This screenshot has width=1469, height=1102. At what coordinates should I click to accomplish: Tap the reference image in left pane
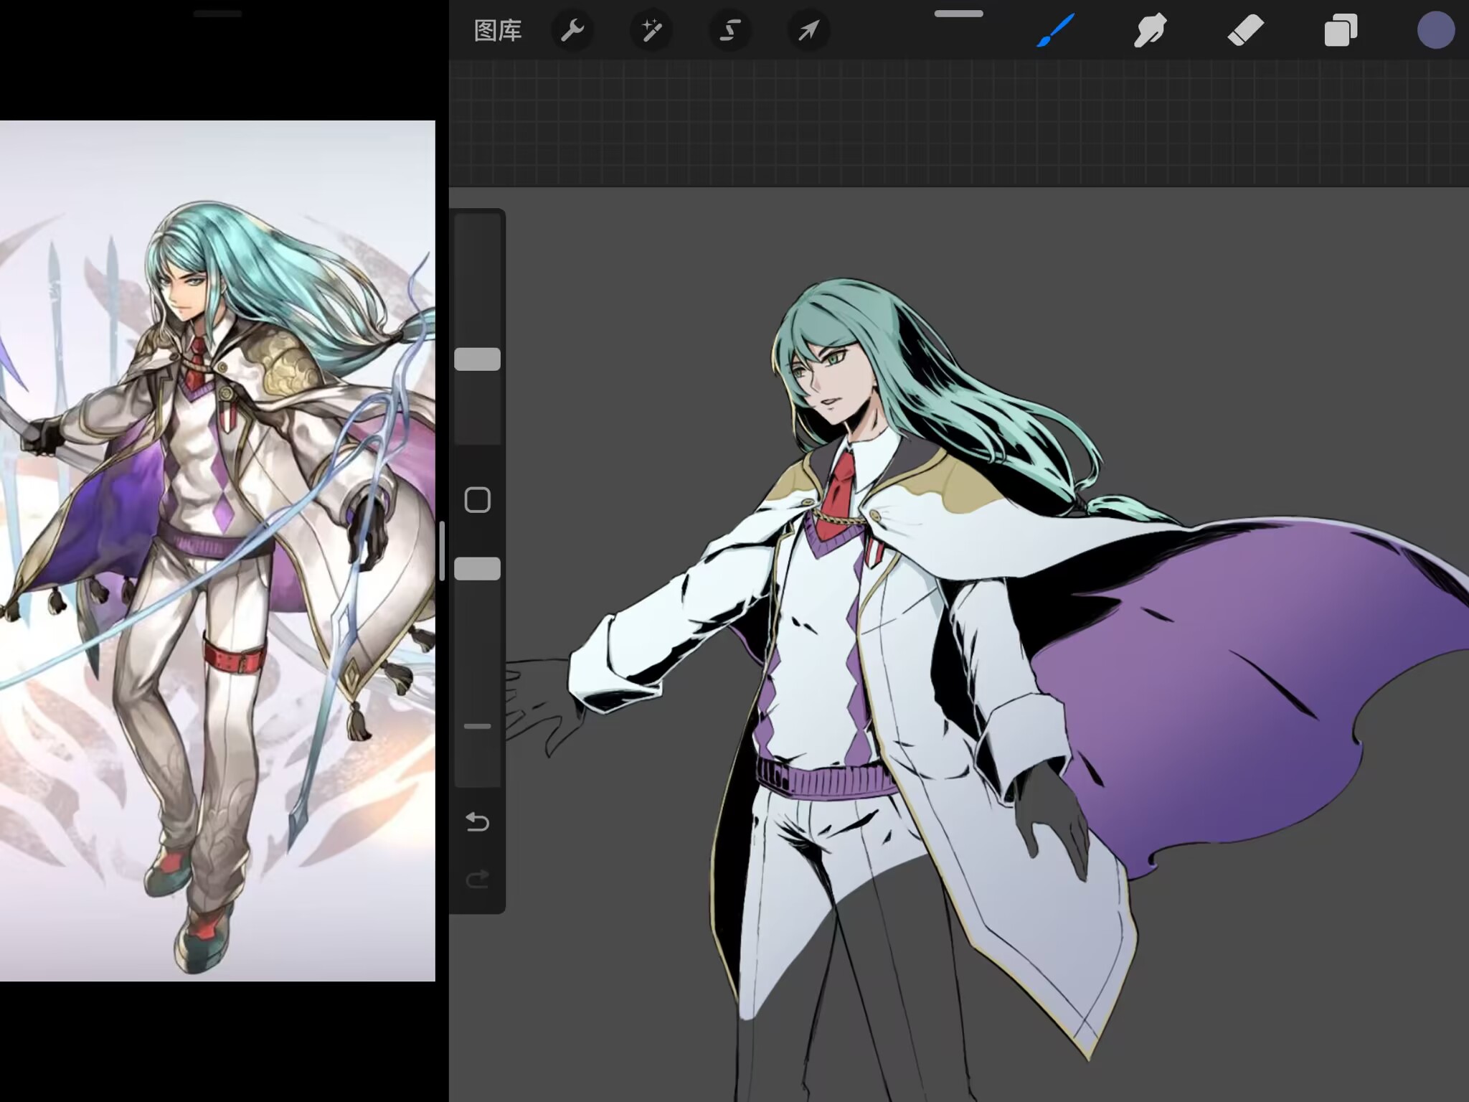pyautogui.click(x=217, y=551)
